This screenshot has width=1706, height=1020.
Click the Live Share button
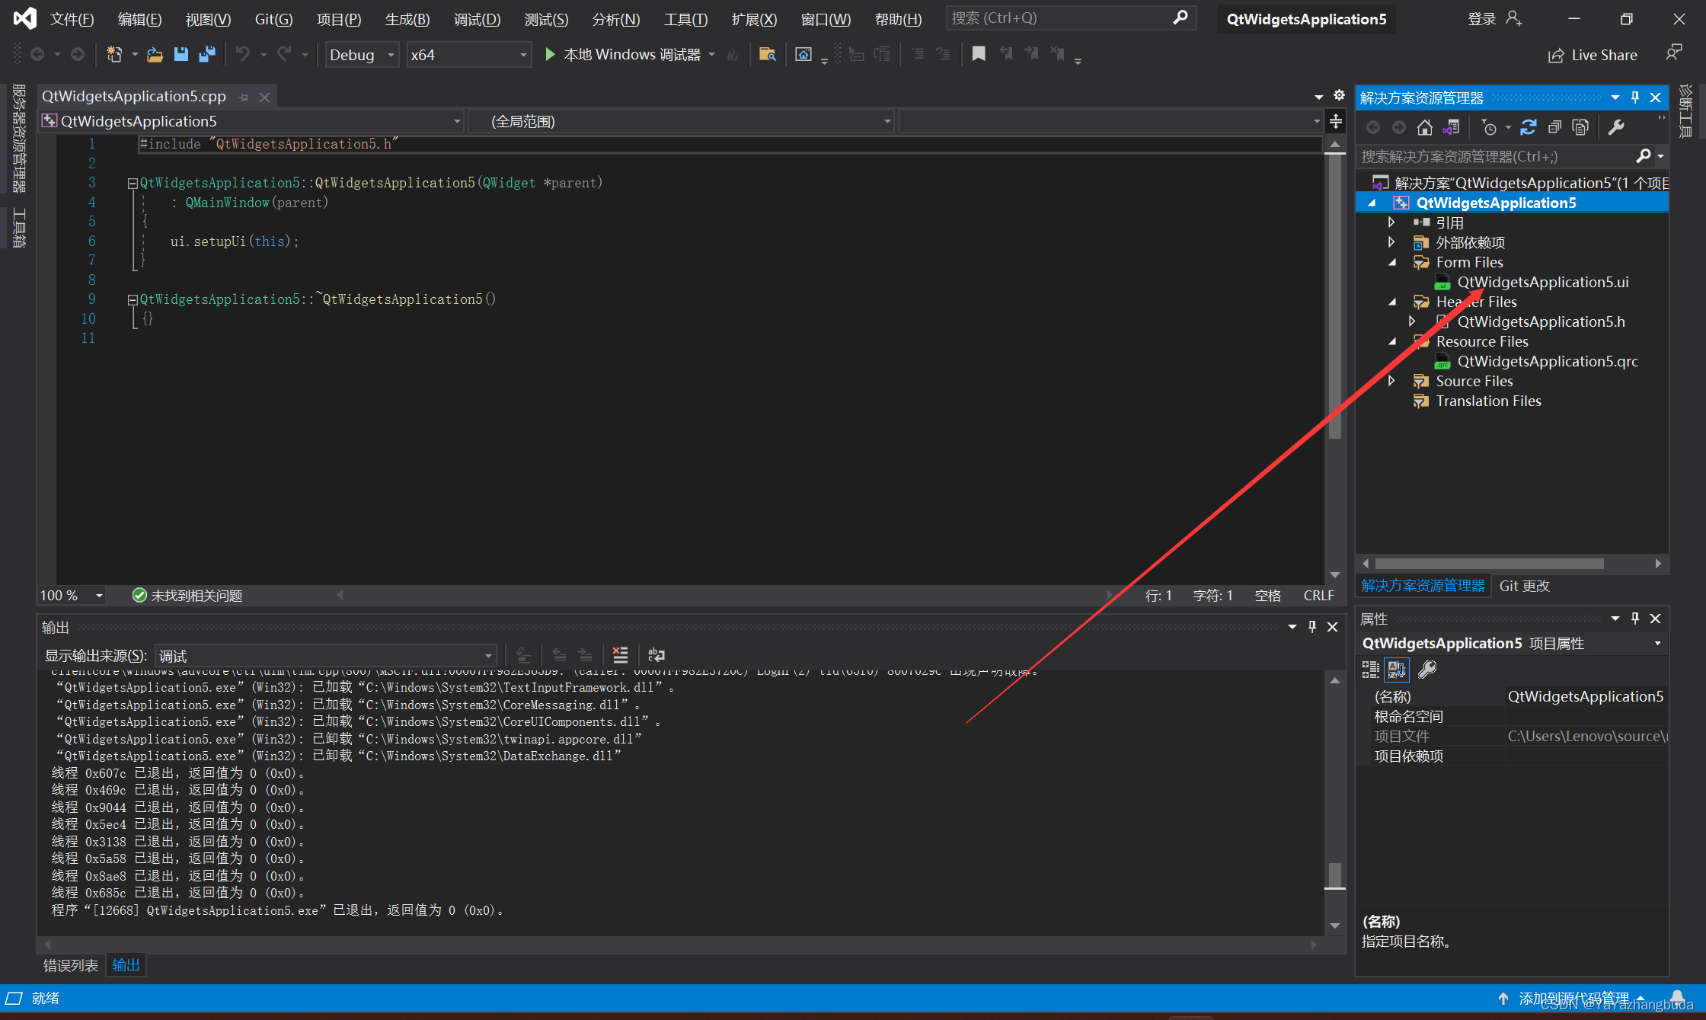(1593, 54)
